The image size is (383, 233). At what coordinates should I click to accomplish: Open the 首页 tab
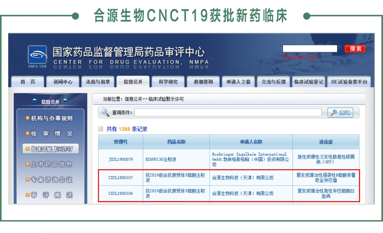pos(27,82)
